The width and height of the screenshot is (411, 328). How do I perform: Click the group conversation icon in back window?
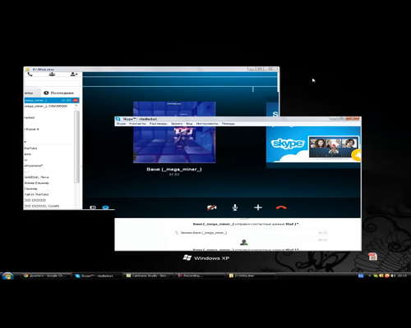pos(52,74)
